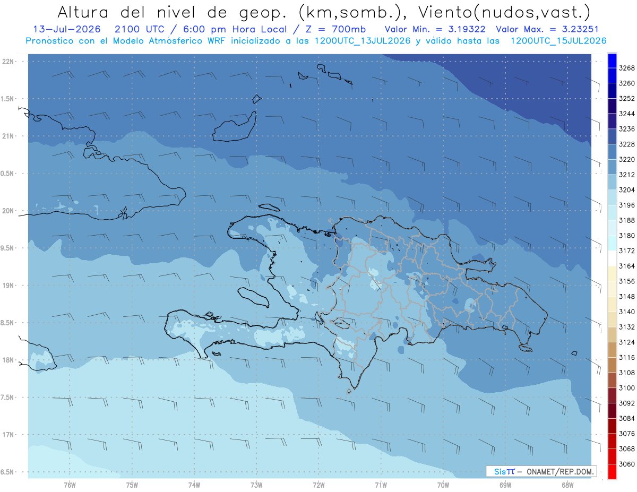Click the '20N' latitude label

click(x=8, y=211)
